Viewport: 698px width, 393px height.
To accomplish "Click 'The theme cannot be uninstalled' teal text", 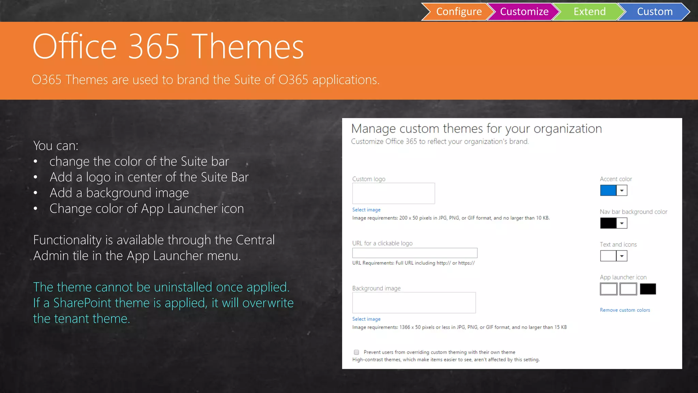I will click(161, 287).
